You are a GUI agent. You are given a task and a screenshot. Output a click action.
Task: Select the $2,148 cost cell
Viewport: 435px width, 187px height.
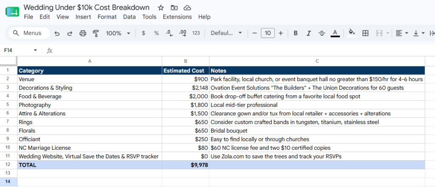click(186, 88)
